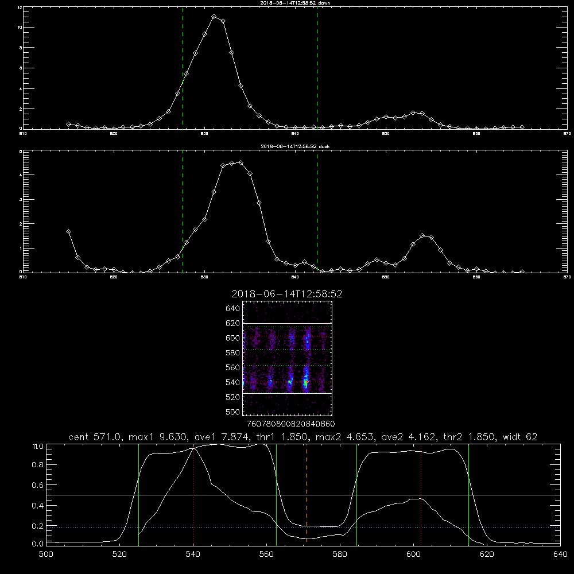Image resolution: width=574 pixels, height=574 pixels.
Task: Click the 500 label on bottom plot x-axis
Action: tap(46, 554)
